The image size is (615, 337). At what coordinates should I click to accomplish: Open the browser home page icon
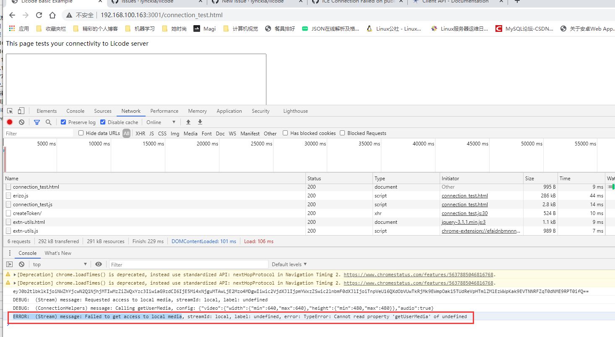[52, 15]
